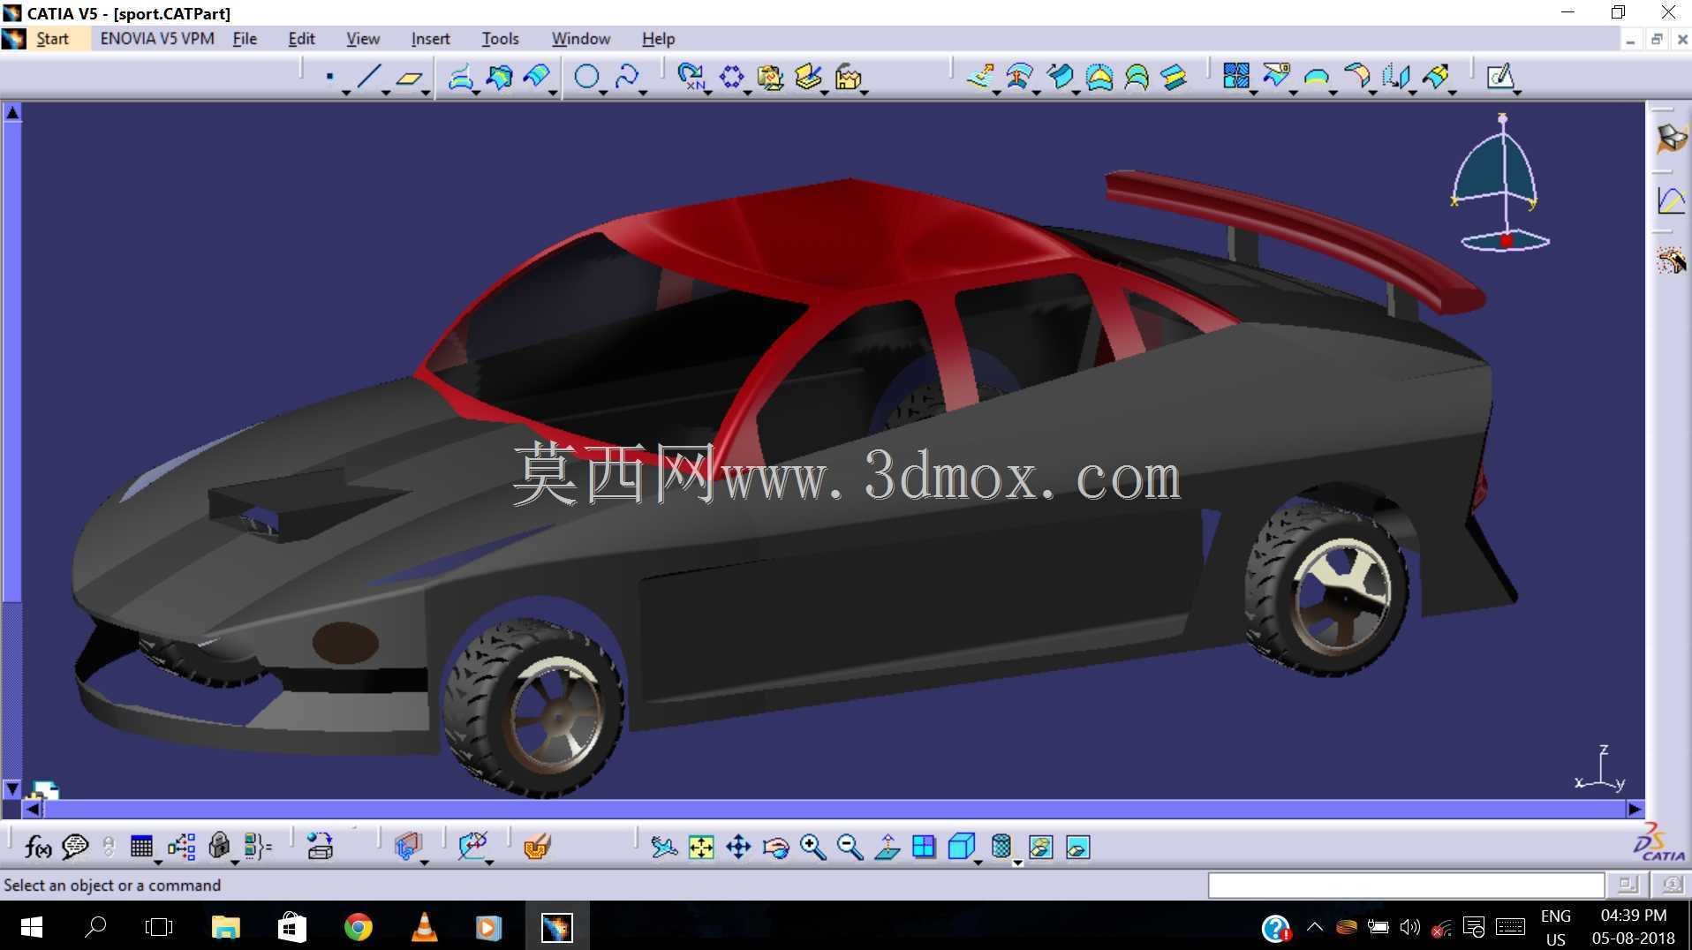Select the Plane creation tool
The image size is (1692, 950).
pyautogui.click(x=409, y=78)
